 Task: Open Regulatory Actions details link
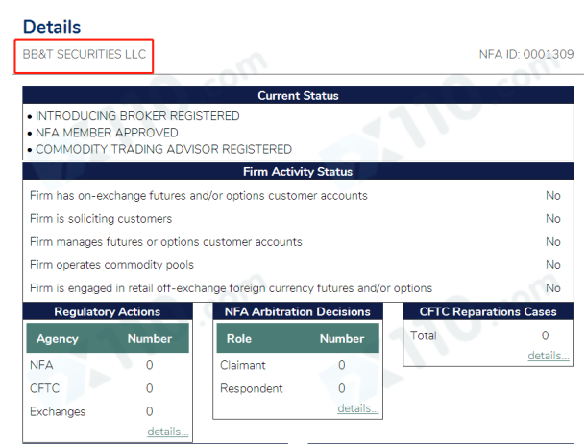coord(168,432)
